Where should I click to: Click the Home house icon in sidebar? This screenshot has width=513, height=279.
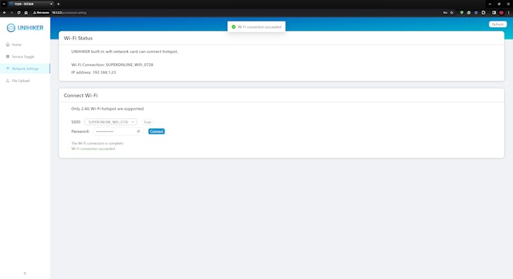coord(8,44)
